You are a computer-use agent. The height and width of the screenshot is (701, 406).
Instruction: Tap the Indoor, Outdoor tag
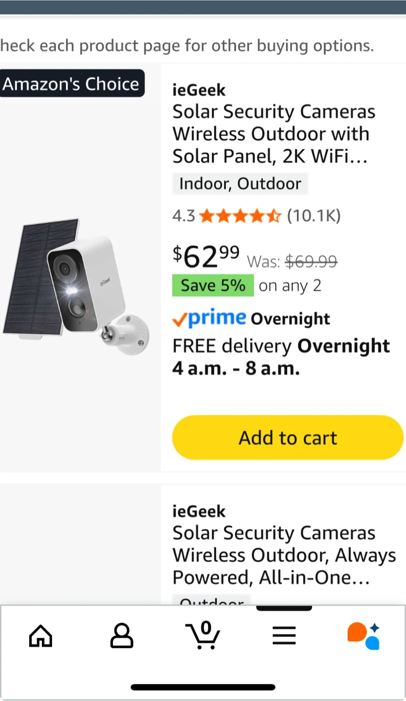240,184
